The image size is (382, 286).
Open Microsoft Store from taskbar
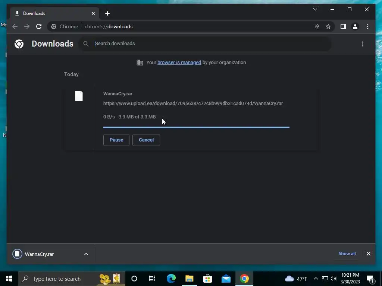tap(207, 279)
